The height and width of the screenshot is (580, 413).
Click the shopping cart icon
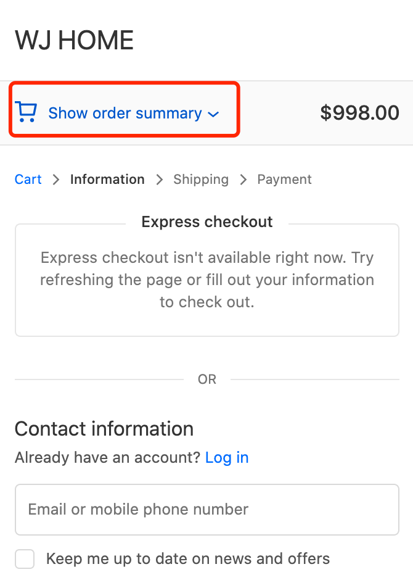click(x=26, y=112)
